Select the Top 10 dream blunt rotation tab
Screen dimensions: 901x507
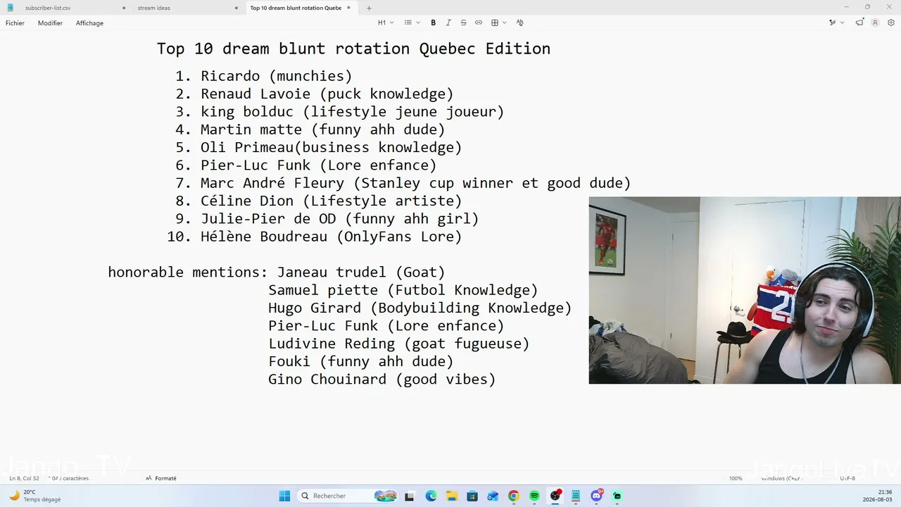(x=300, y=8)
